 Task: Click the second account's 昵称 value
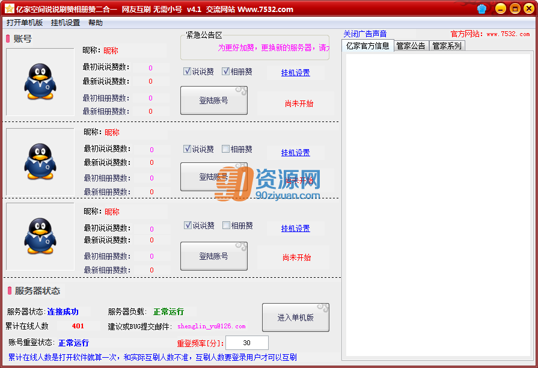112,132
